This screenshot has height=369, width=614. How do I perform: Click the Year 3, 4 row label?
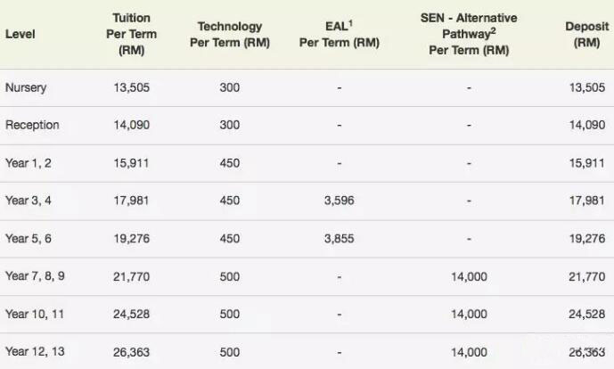[x=29, y=201]
